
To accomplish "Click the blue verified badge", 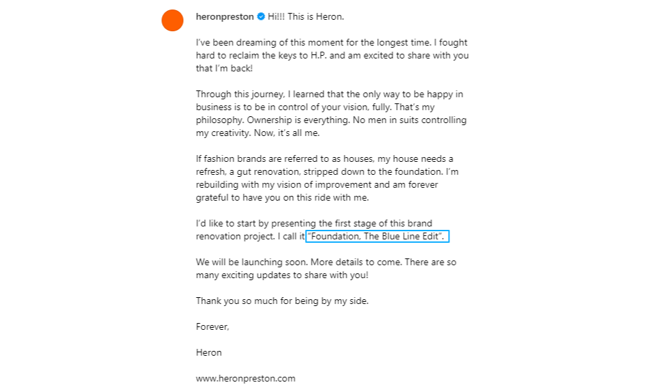I will click(x=261, y=16).
